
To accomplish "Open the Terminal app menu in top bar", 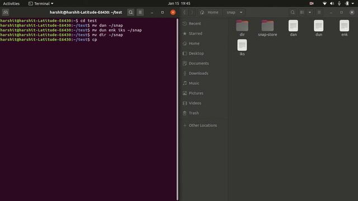I will (x=41, y=3).
